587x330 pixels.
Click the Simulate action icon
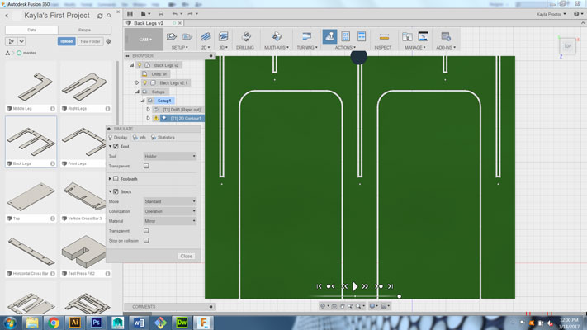coord(329,36)
